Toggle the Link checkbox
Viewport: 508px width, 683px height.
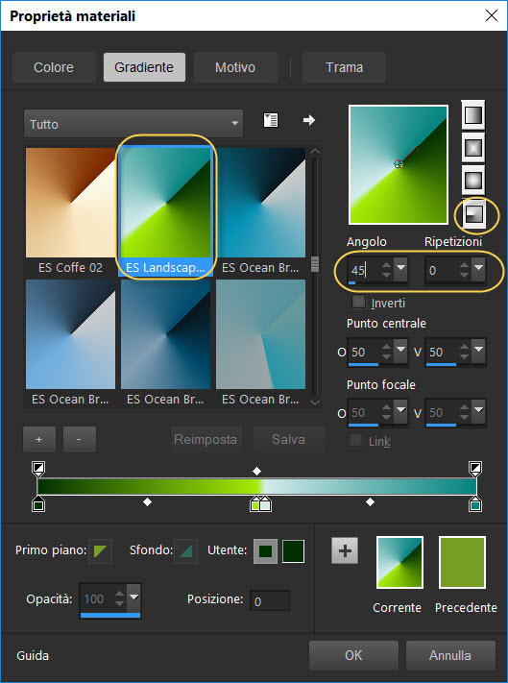pos(355,440)
